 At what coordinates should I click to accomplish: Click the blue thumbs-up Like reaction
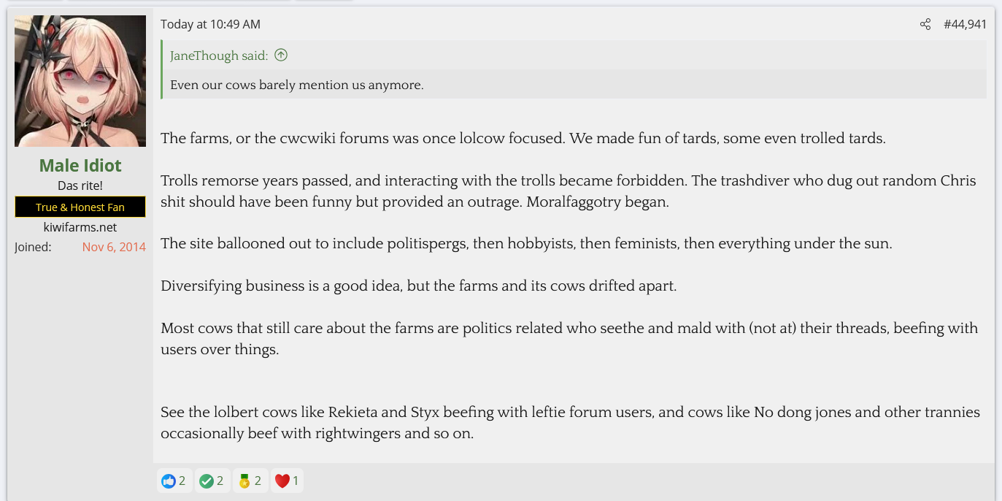click(169, 481)
